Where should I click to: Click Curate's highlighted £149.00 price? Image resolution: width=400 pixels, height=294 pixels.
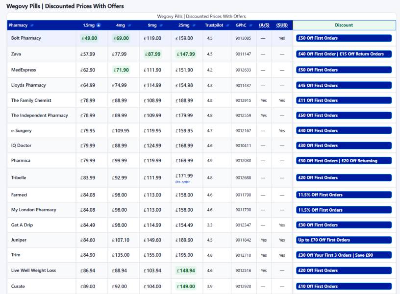pyautogui.click(x=186, y=286)
